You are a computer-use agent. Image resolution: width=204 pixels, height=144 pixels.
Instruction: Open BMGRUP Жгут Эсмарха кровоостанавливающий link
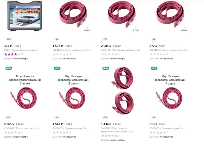117,130
